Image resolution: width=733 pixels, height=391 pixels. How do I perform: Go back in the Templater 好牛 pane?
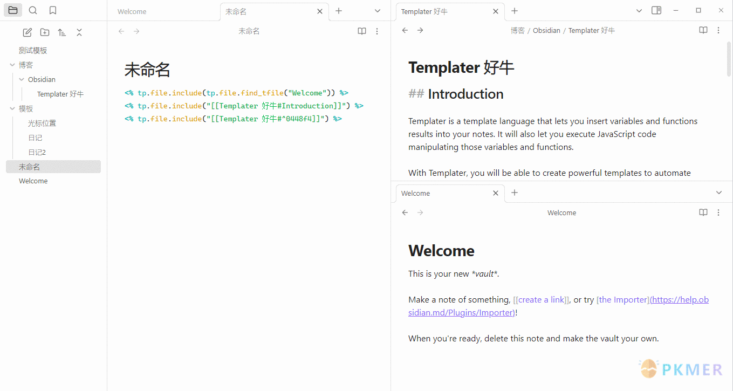[405, 30]
